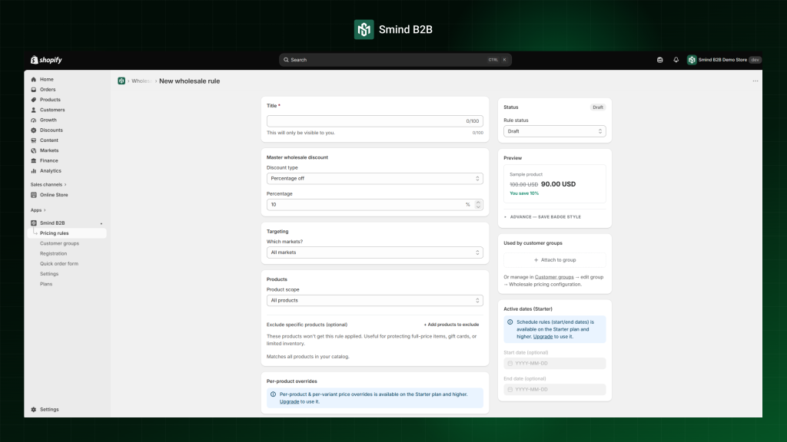Click the Draft status badge
787x442 pixels.
[597, 107]
